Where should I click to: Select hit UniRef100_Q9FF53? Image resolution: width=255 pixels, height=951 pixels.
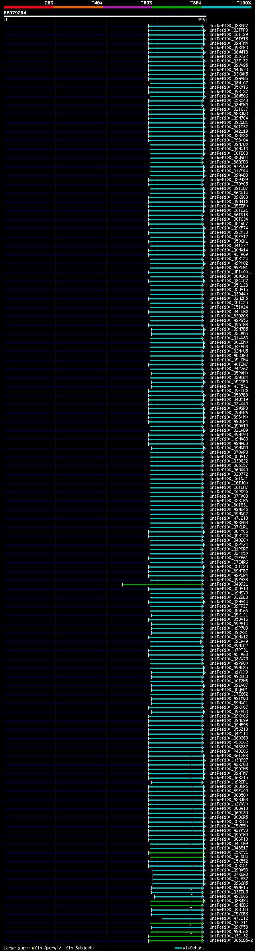pos(229,712)
